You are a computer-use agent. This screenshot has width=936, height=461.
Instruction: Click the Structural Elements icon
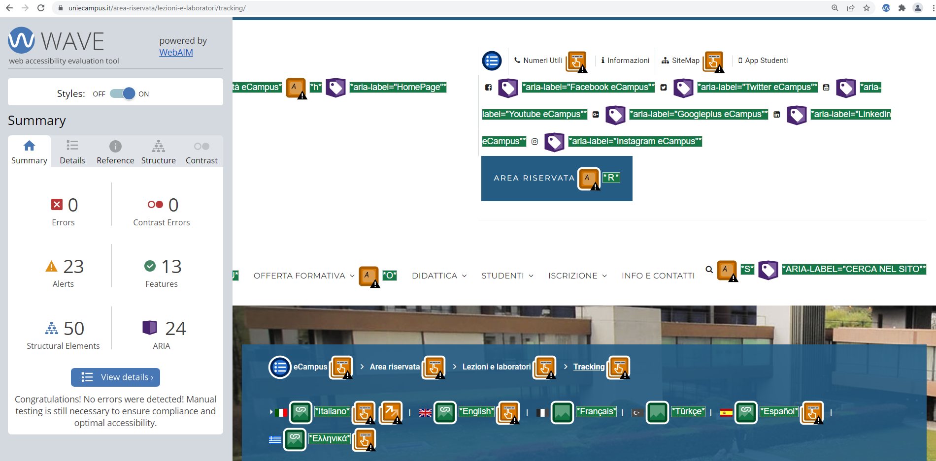52,328
